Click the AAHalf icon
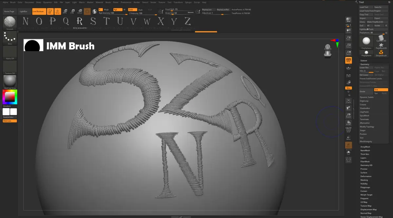 348,52
